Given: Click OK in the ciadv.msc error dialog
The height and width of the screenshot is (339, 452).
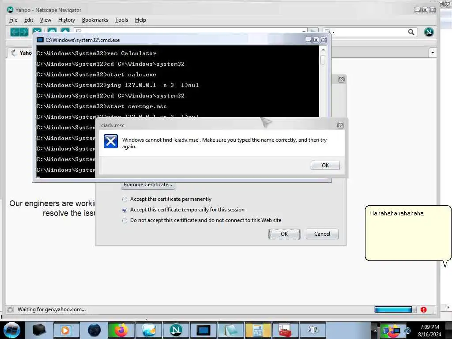Looking at the screenshot, I should (325, 166).
